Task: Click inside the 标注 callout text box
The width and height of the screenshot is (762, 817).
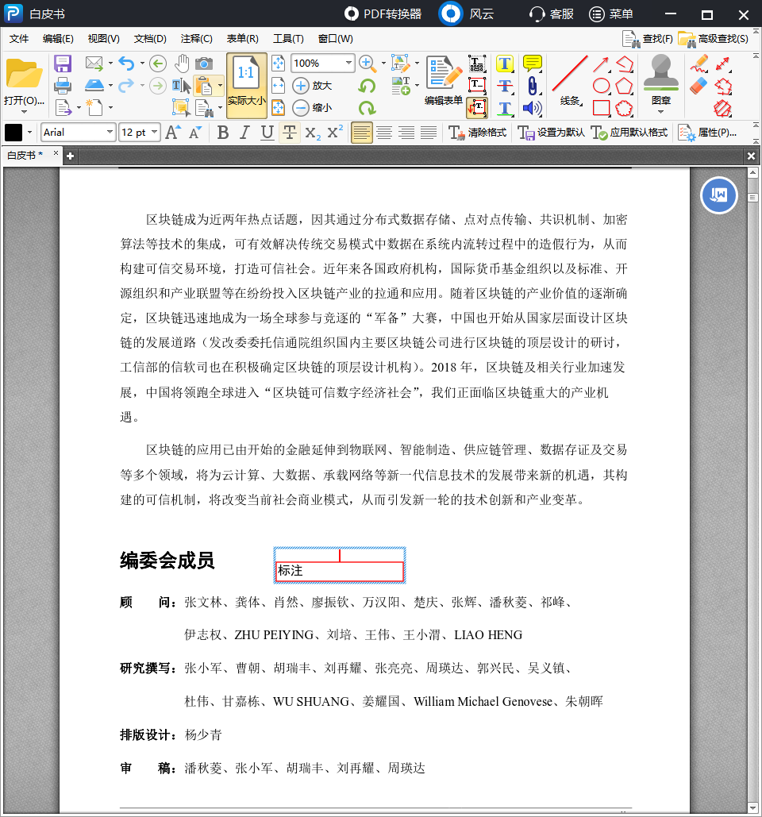Action: tap(340, 571)
